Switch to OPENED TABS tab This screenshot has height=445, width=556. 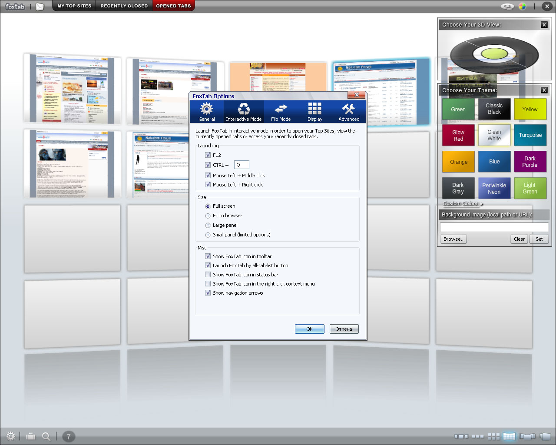(x=173, y=6)
